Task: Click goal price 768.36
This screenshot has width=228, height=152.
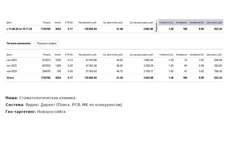Action: pyautogui.click(x=218, y=71)
